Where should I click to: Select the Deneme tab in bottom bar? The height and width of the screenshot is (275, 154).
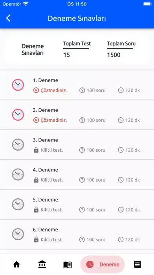click(103, 264)
